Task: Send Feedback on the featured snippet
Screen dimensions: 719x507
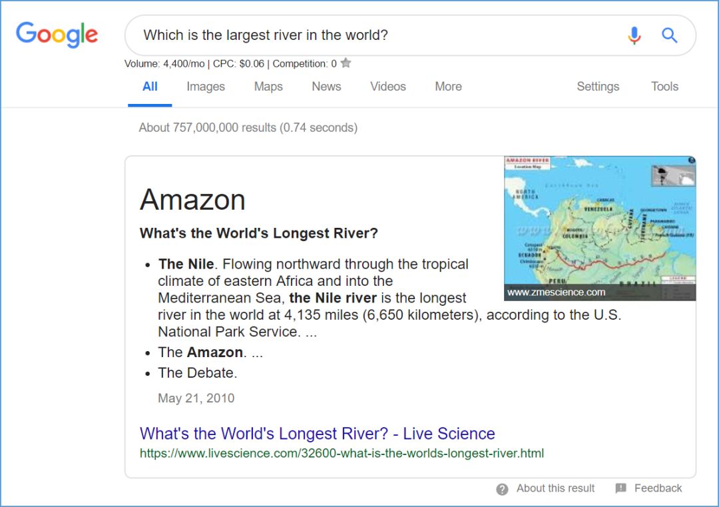Action: (658, 488)
